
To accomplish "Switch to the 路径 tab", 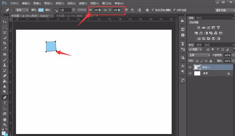I will tap(207, 45).
